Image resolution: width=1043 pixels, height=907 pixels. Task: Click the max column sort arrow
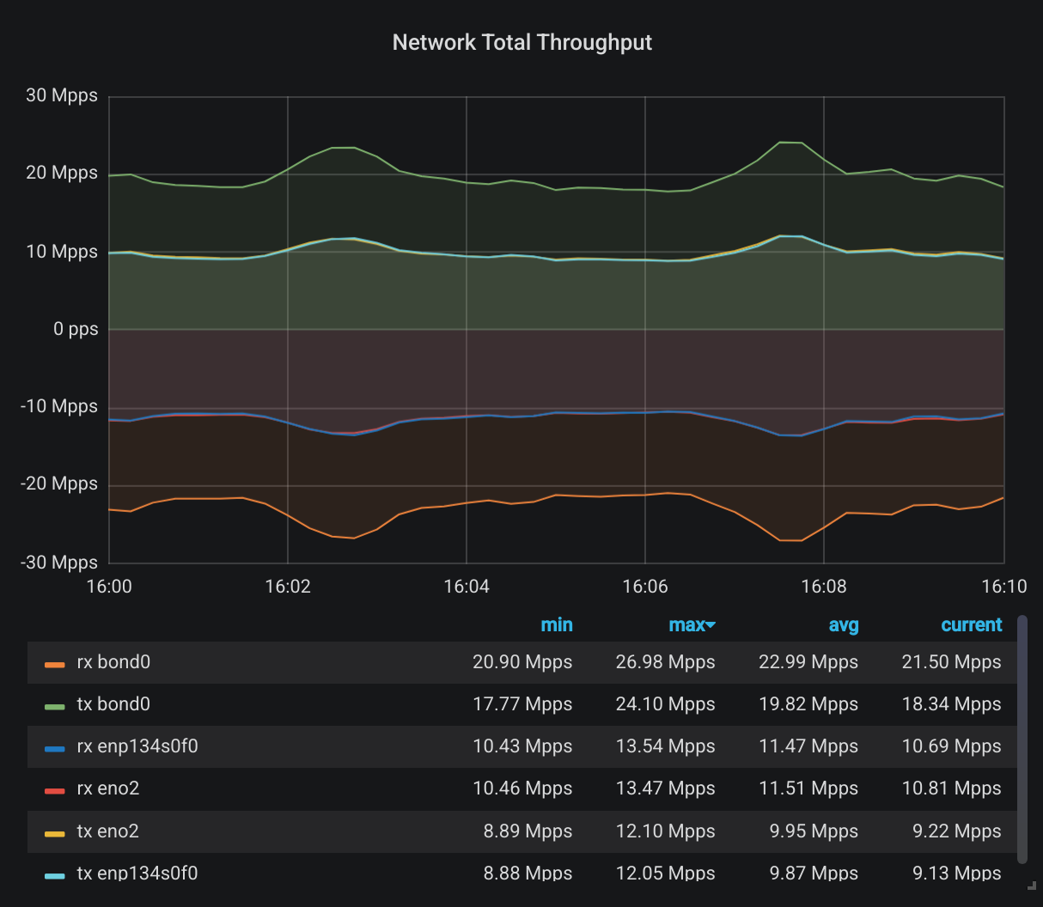[711, 625]
